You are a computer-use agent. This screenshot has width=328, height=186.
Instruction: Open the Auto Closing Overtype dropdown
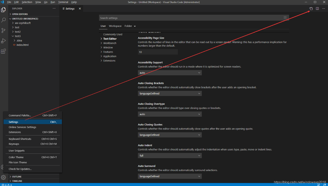coord(170,114)
